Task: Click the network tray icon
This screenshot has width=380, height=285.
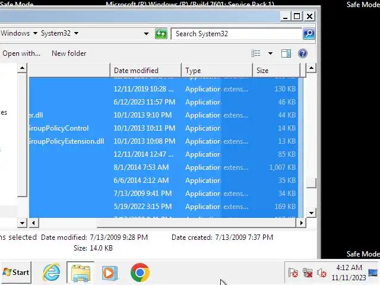Action: 308,273
